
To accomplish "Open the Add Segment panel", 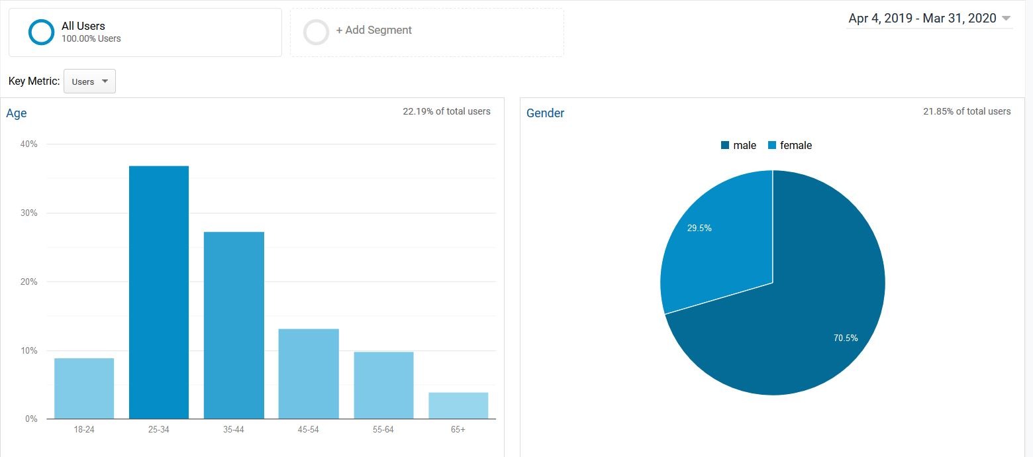I will coord(375,30).
